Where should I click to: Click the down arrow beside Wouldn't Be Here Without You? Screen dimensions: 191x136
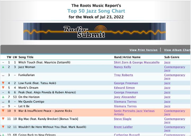pos(3,127)
